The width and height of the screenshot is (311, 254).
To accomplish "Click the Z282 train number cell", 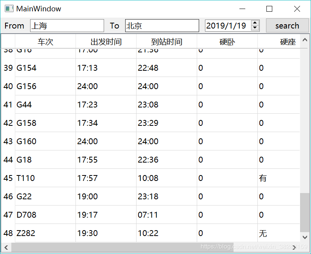I will 45,233.
